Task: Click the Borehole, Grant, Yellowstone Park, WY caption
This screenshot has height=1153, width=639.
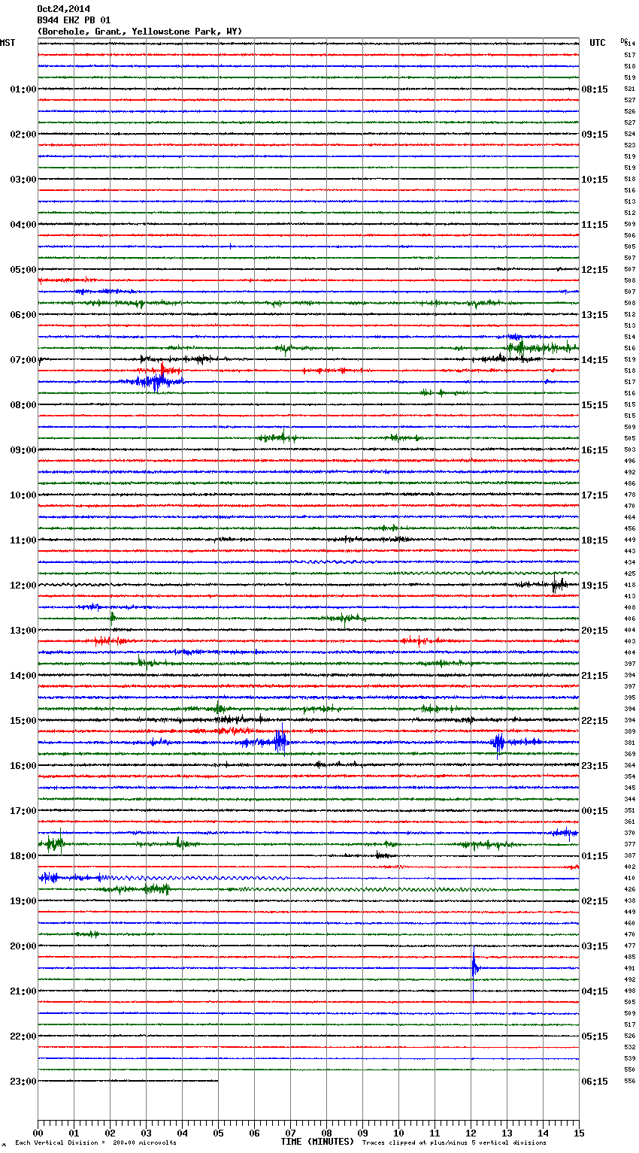Action: click(140, 32)
